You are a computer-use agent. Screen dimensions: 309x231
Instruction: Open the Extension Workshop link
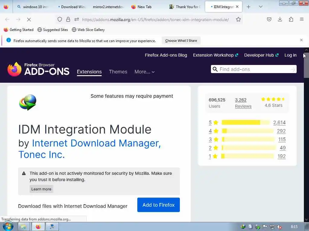[215, 55]
